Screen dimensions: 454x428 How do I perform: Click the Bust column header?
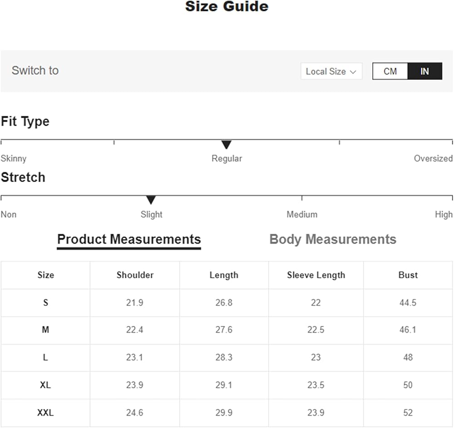pos(408,275)
